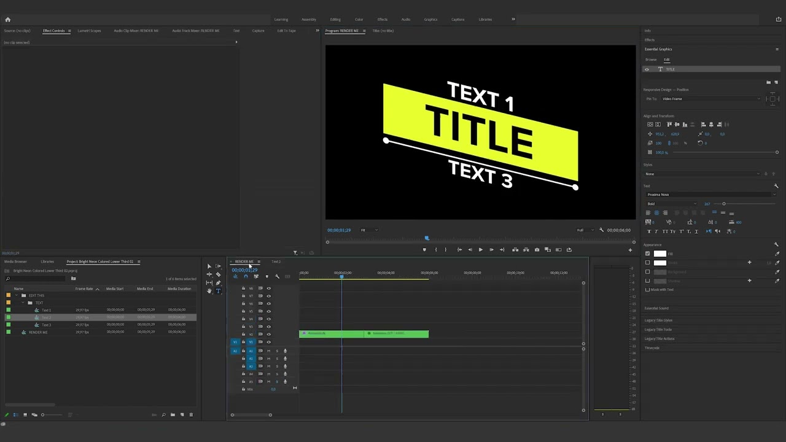Select the Type tool

(218, 291)
